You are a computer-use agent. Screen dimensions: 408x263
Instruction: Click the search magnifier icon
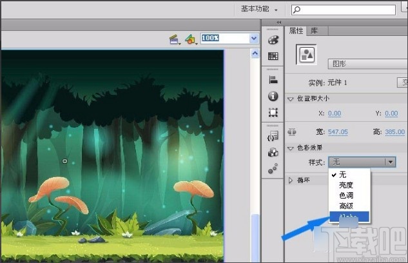point(296,10)
